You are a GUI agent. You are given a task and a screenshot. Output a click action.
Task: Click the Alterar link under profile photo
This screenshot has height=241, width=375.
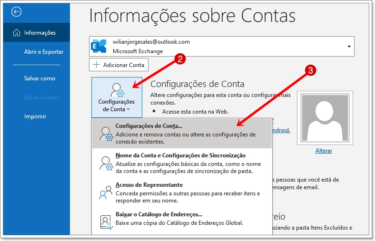tap(324, 151)
